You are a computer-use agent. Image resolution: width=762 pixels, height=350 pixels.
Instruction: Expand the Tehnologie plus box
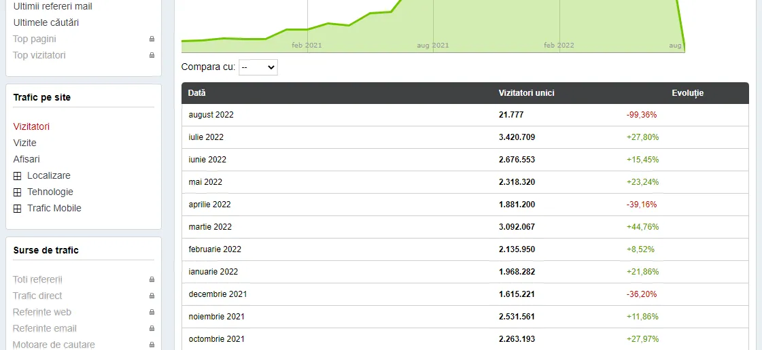18,192
